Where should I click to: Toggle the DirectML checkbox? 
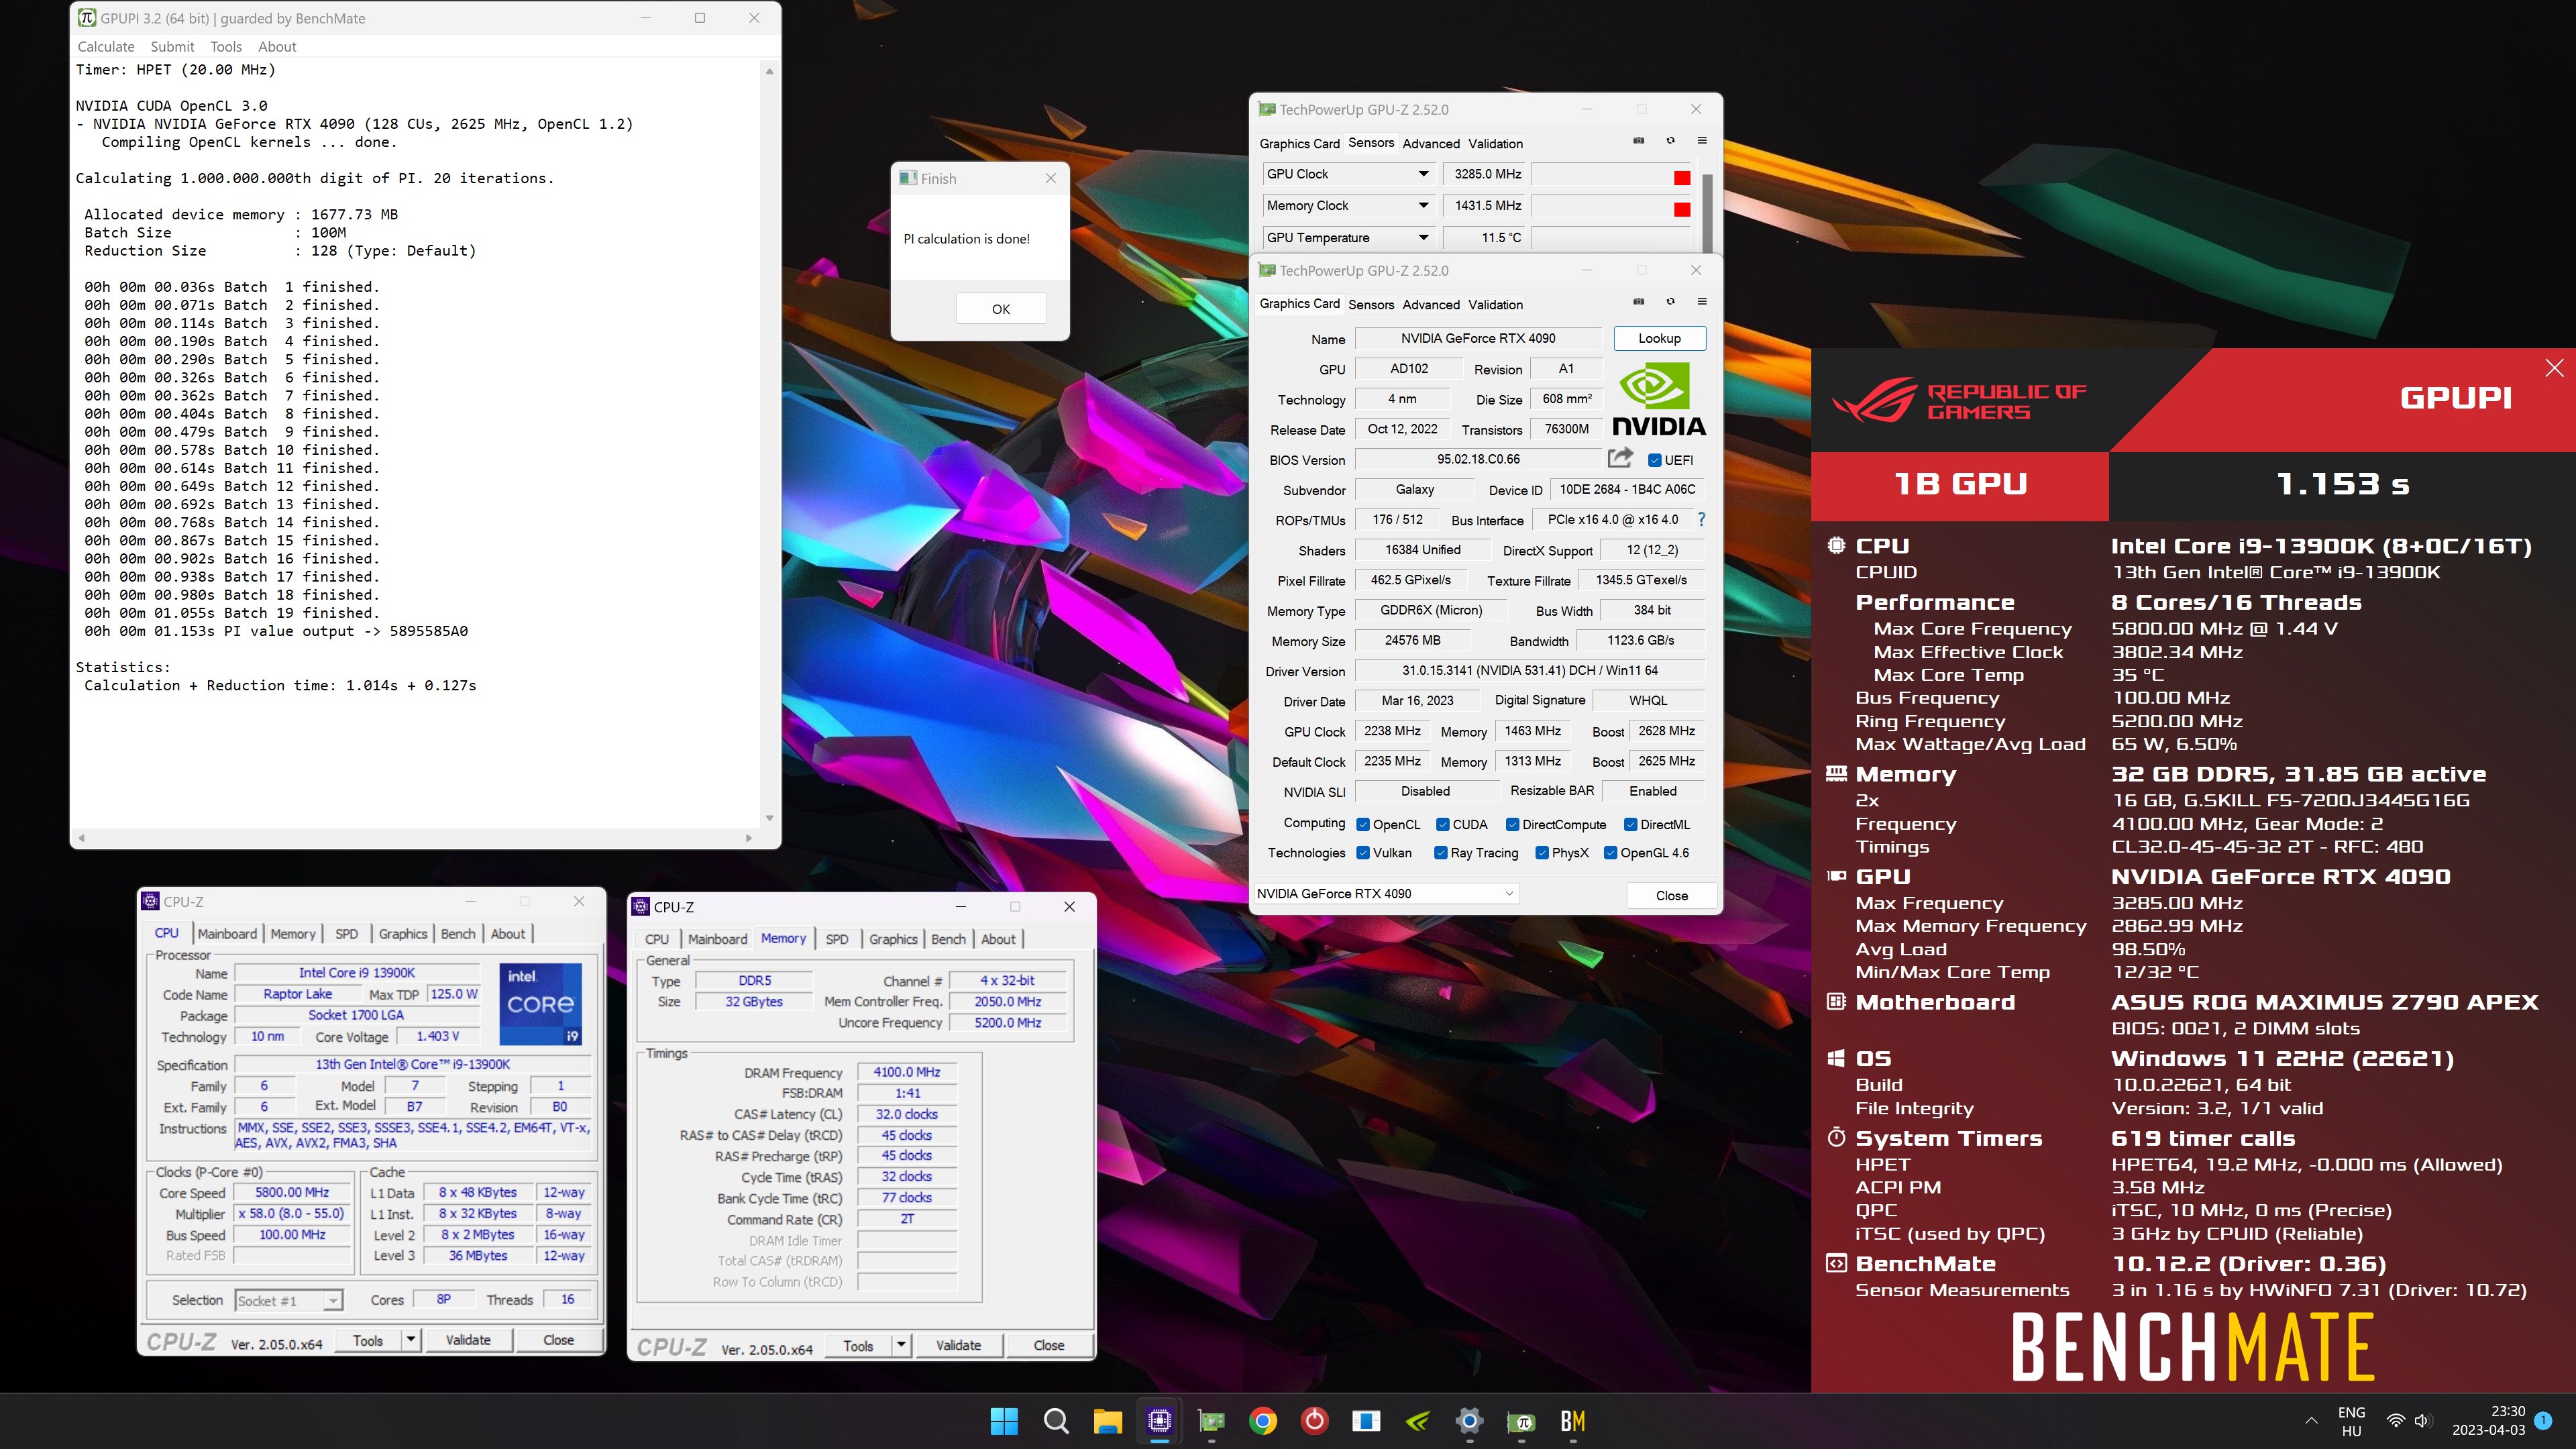point(1630,824)
